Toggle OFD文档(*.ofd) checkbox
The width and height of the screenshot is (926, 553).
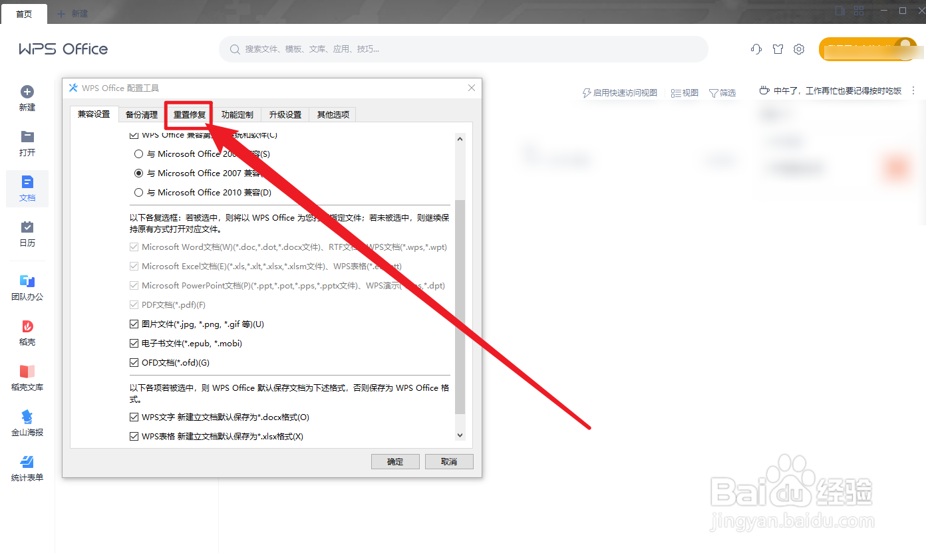point(134,363)
